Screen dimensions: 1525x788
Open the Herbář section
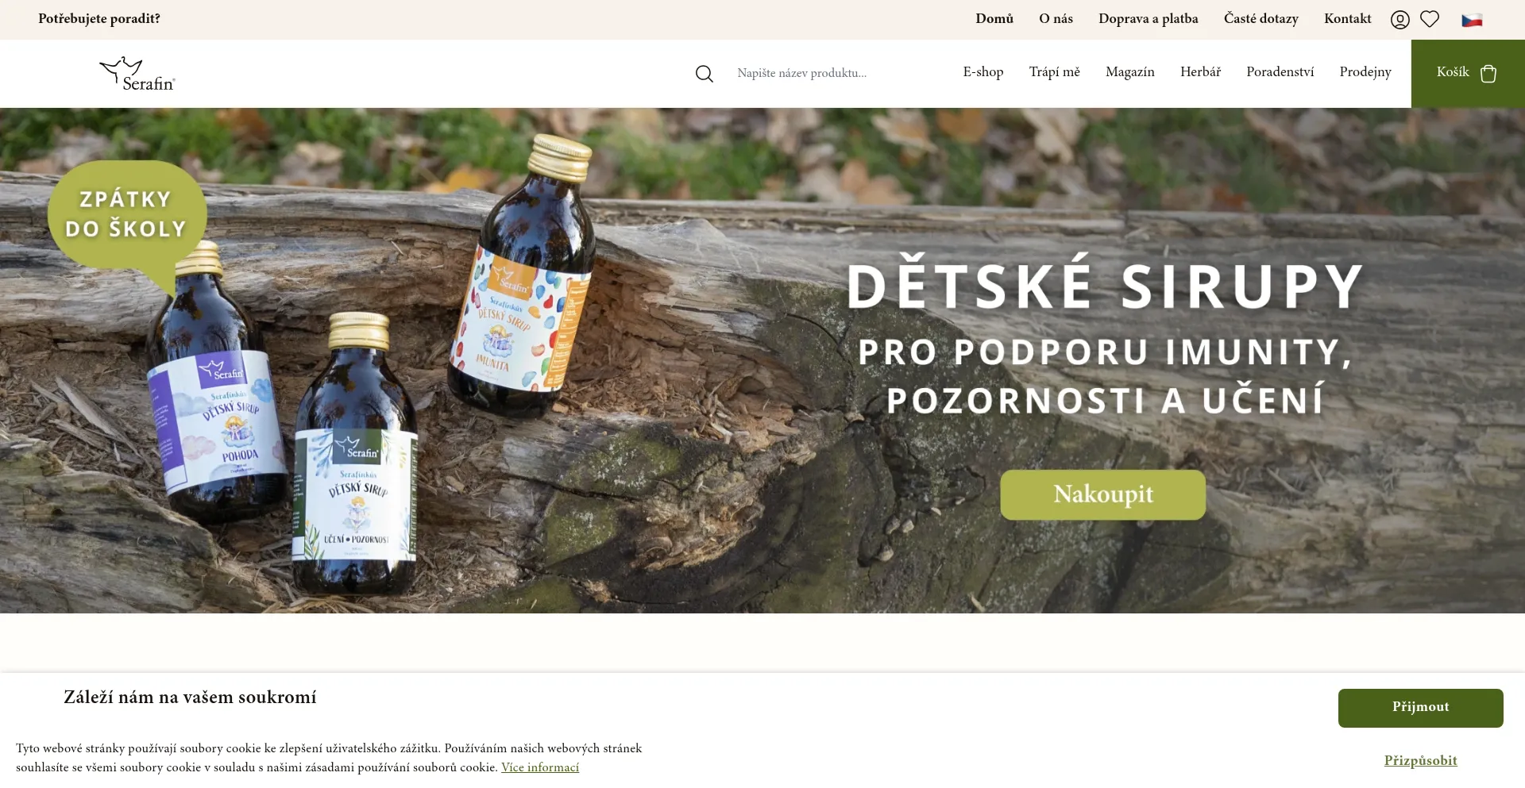(1200, 72)
